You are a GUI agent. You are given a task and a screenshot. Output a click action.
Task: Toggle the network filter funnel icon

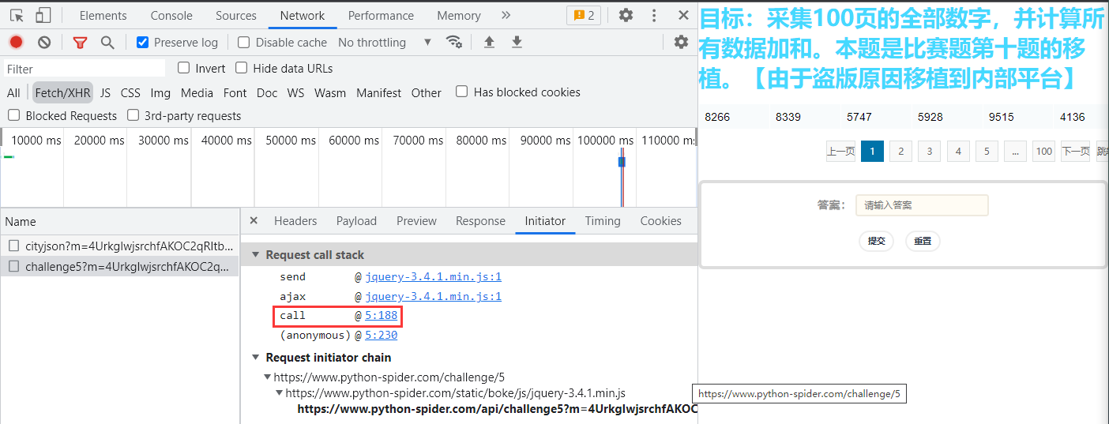[80, 43]
